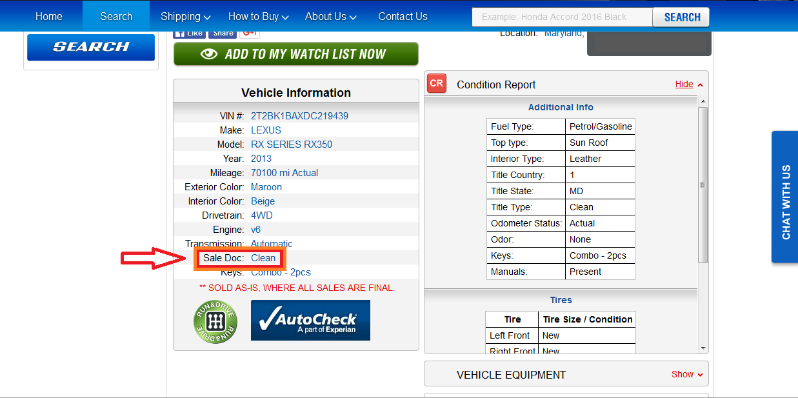Viewport: 798px width, 398px height.
Task: Click the Title Type Clean cell
Action: [601, 207]
